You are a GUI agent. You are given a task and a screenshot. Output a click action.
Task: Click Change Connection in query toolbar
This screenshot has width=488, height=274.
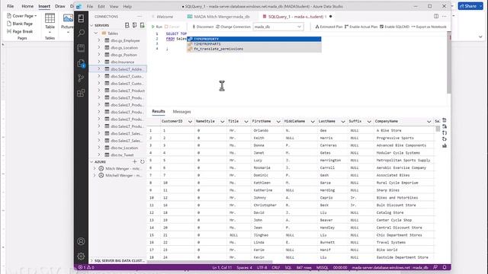233,27
